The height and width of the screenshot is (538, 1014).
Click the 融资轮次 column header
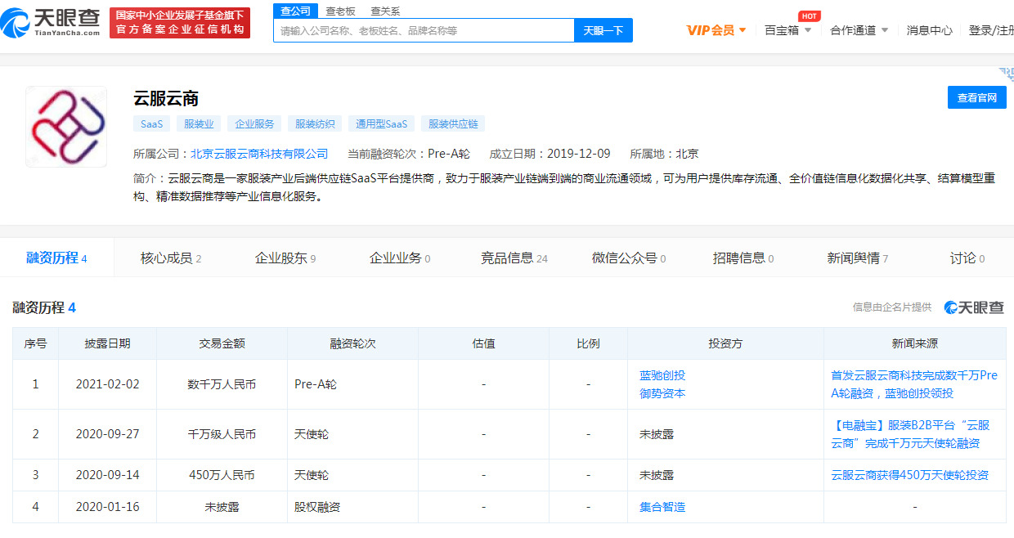pyautogui.click(x=352, y=343)
